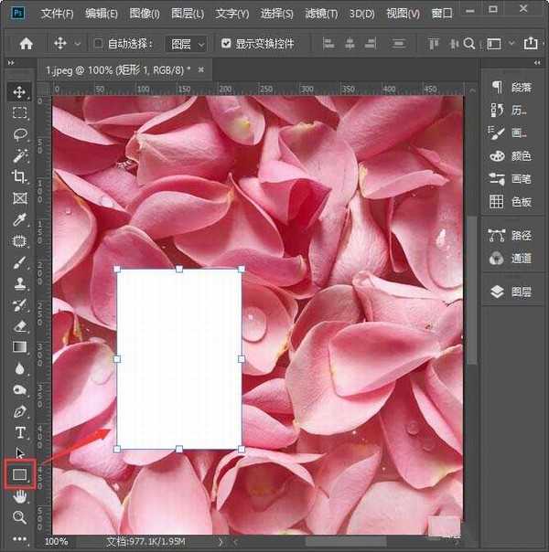Uncheck the 显示变换控件 checkbox

pyautogui.click(x=226, y=43)
